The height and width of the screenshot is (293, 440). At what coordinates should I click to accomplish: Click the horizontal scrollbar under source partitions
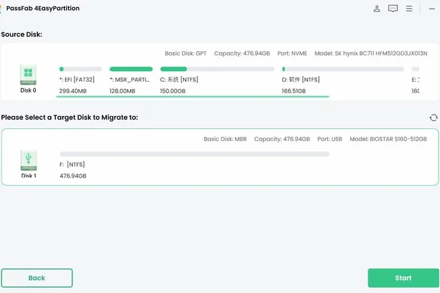pyautogui.click(x=193, y=97)
